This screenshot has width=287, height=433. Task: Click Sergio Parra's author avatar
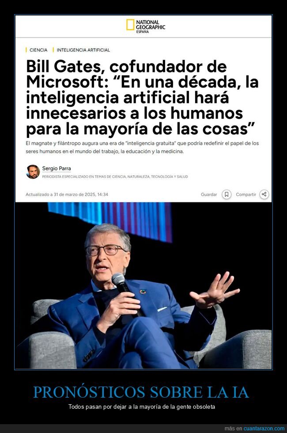tap(33, 171)
